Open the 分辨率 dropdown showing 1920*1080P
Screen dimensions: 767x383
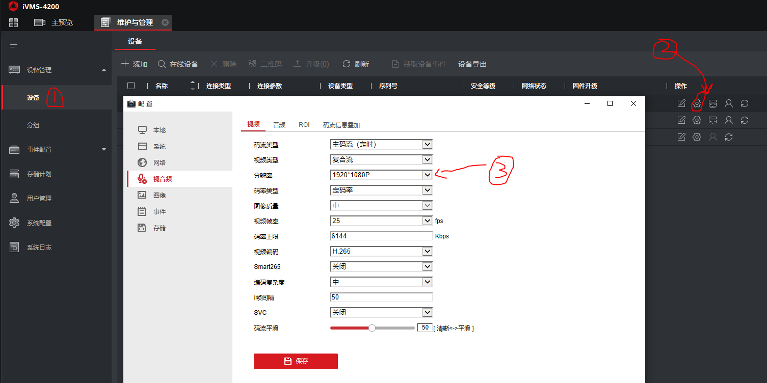click(381, 175)
